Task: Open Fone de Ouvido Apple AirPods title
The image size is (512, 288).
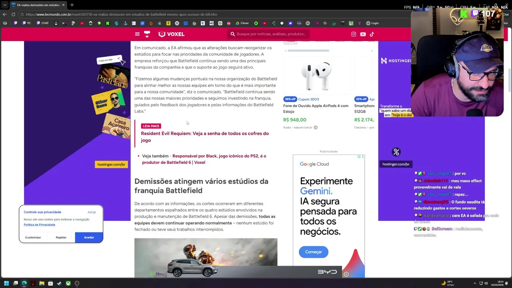Action: point(316,108)
